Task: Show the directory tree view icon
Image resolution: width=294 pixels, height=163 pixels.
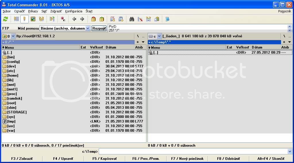Action: (41, 19)
